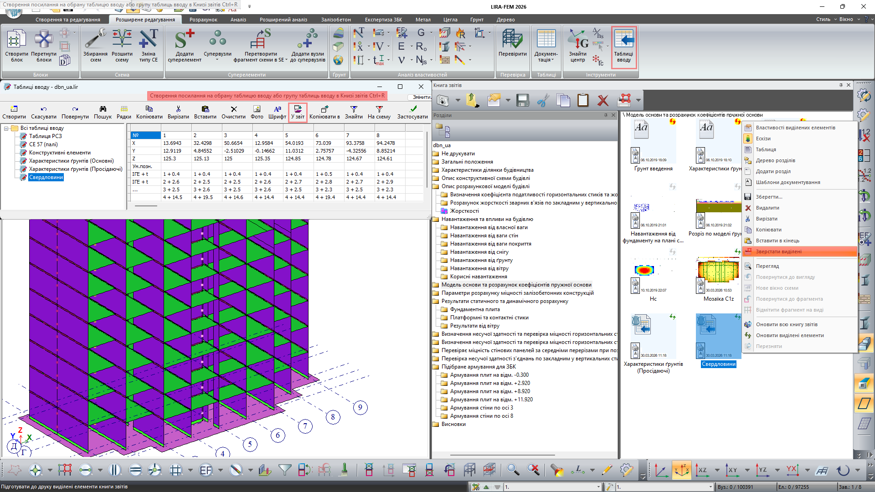Select Характеристики ґрунтів (Основні) table in tree
875x492 pixels.
pyautogui.click(x=71, y=161)
